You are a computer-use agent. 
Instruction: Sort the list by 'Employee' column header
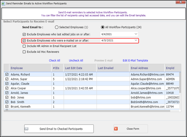point(17,68)
